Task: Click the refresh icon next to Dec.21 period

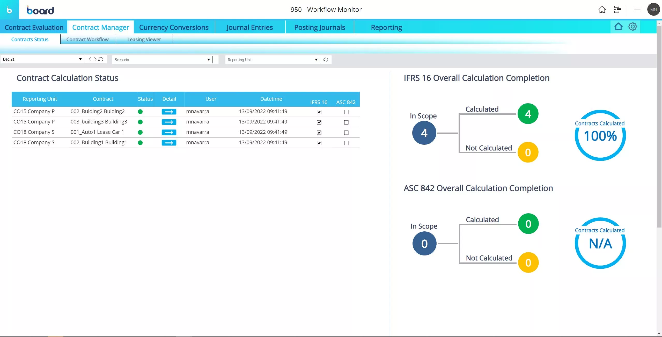Action: (101, 59)
